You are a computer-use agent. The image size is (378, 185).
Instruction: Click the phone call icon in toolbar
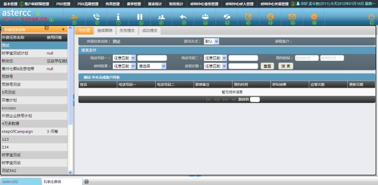point(96,17)
